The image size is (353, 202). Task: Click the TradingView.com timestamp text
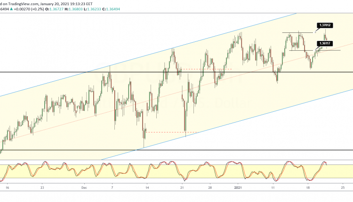pyautogui.click(x=46, y=4)
